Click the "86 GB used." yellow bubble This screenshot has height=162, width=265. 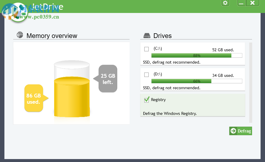36,98
